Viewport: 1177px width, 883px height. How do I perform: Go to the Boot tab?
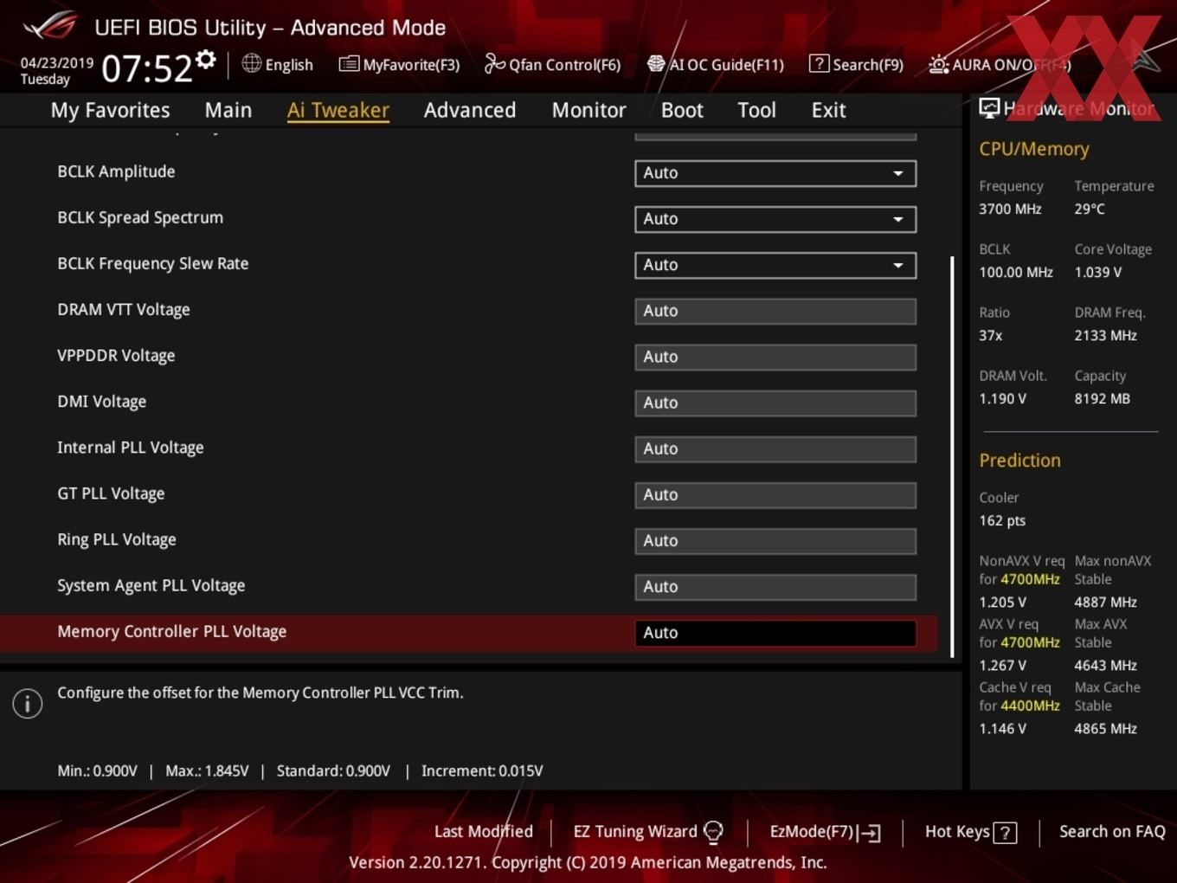(x=682, y=110)
